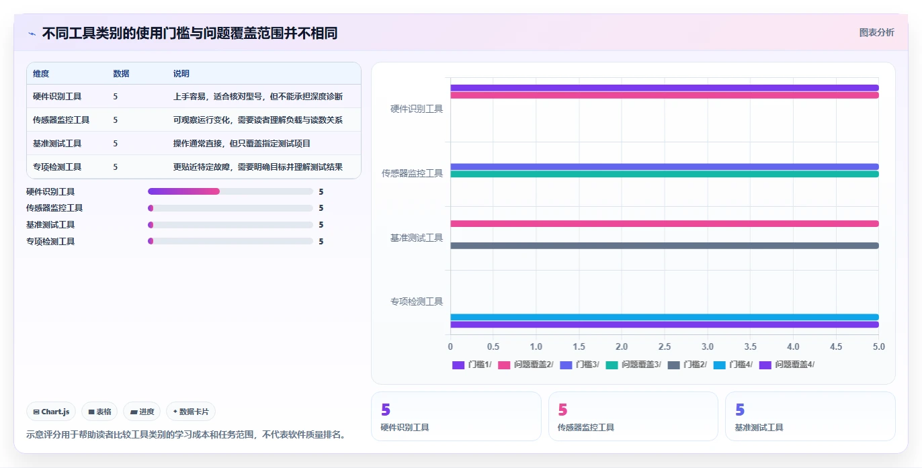Click the purple bar for 硬件识别工具 in the chart
Viewport: 922px width, 468px height.
(665, 88)
